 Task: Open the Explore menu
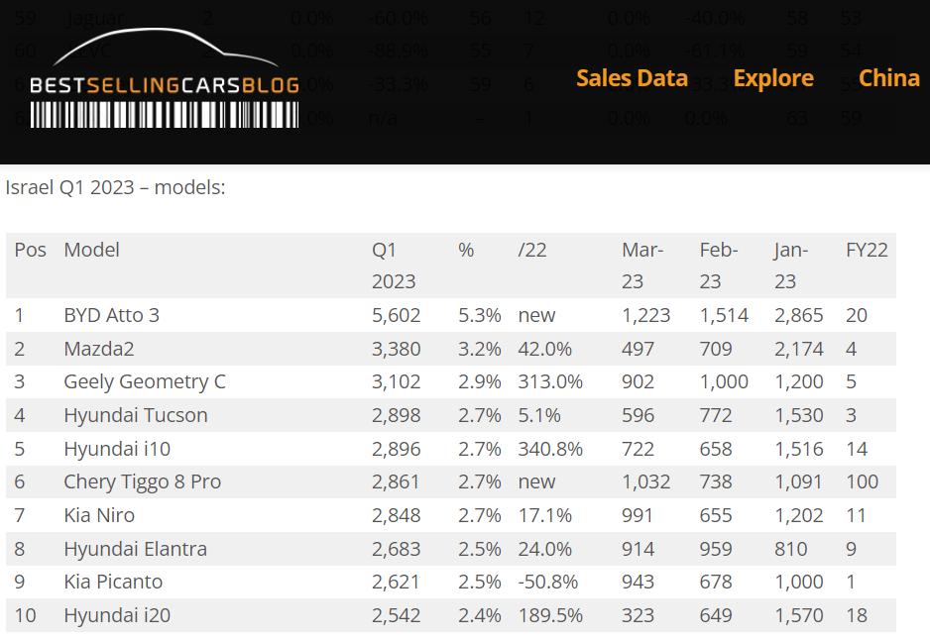[x=773, y=78]
